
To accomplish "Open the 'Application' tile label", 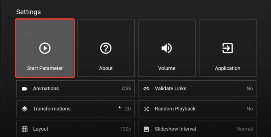I will [228, 68].
